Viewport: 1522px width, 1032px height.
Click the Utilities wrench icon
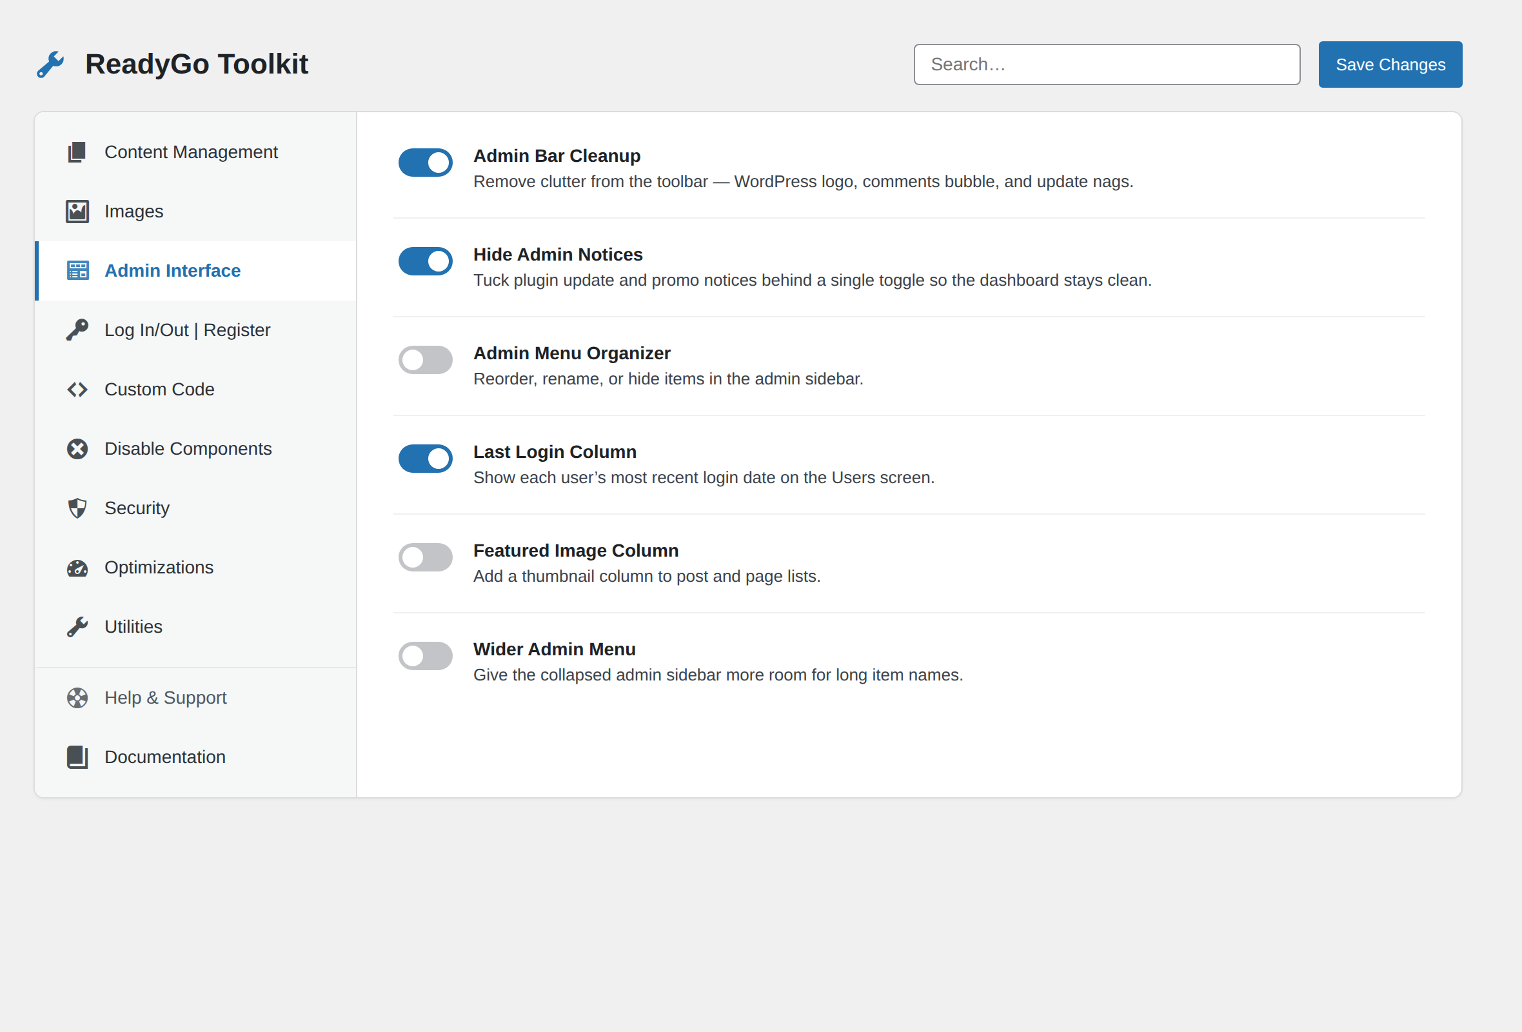pyautogui.click(x=77, y=627)
